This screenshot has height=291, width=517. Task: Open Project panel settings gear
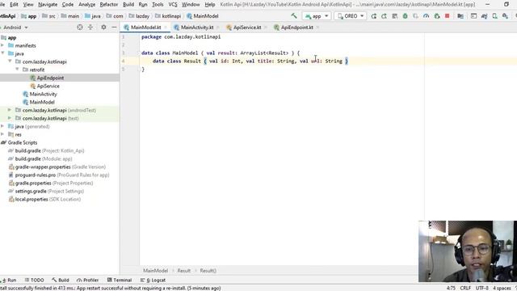103,27
